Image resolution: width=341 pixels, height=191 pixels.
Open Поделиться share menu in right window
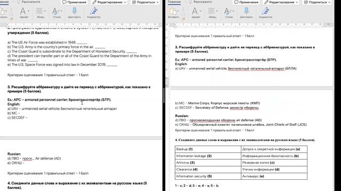(318, 2)
